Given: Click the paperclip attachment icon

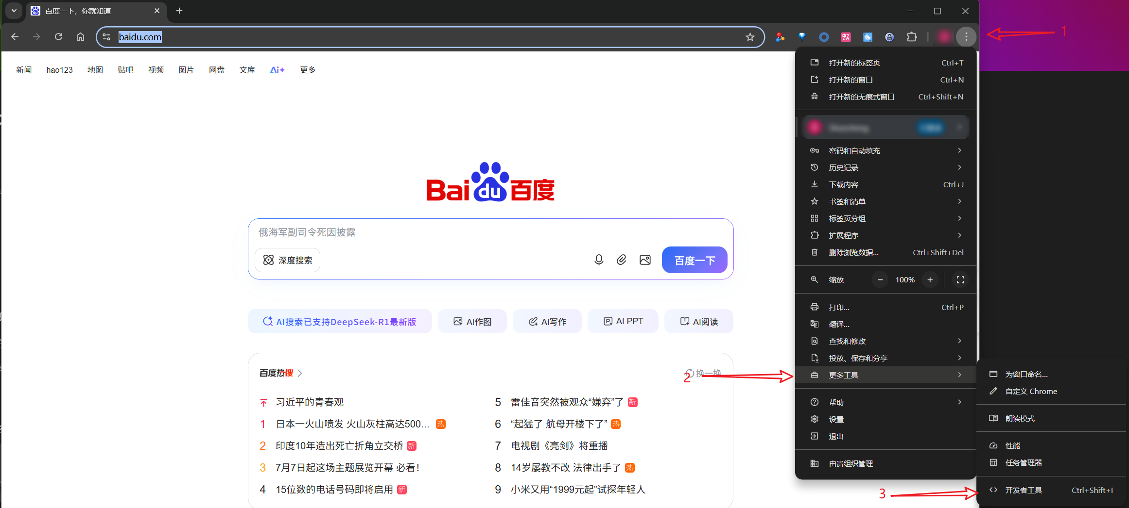Looking at the screenshot, I should pos(622,260).
